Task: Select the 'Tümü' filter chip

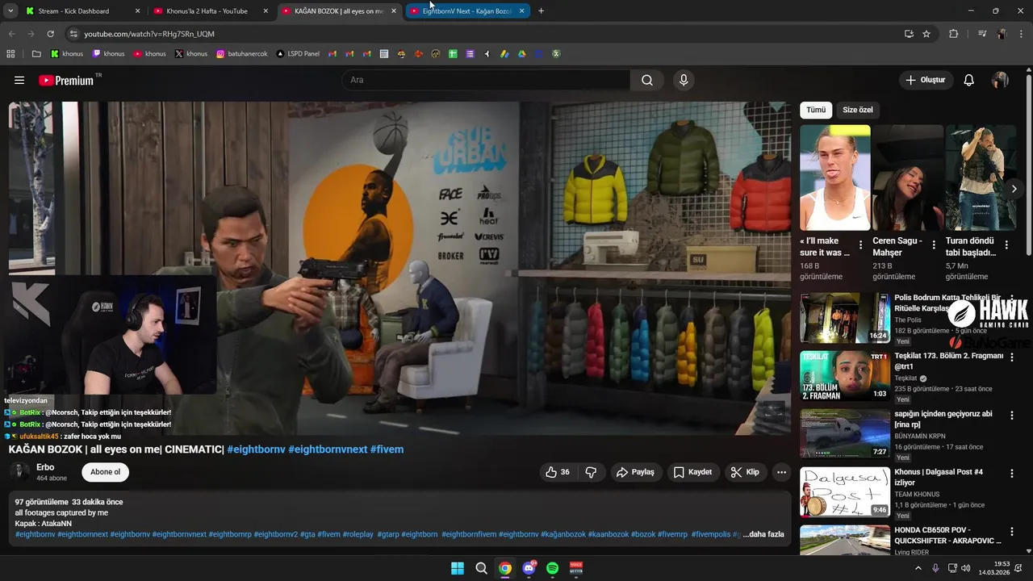Action: click(x=816, y=110)
